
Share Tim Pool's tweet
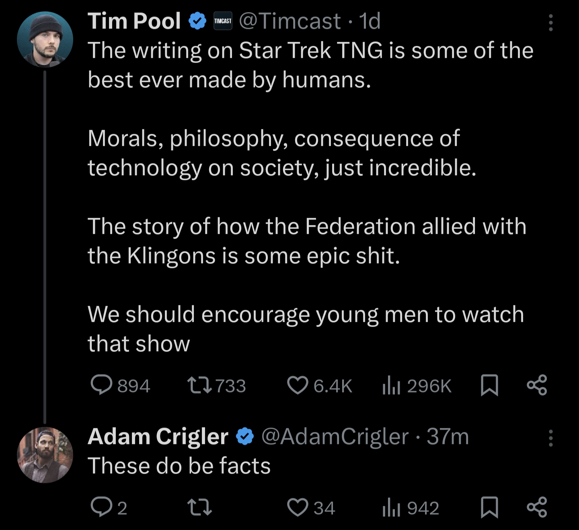pos(537,385)
